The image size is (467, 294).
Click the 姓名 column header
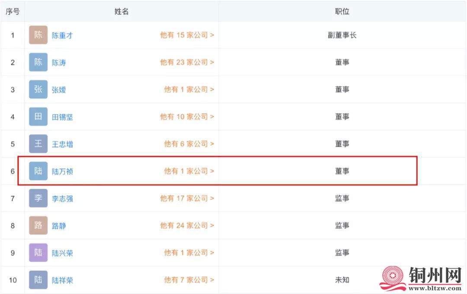click(x=122, y=11)
